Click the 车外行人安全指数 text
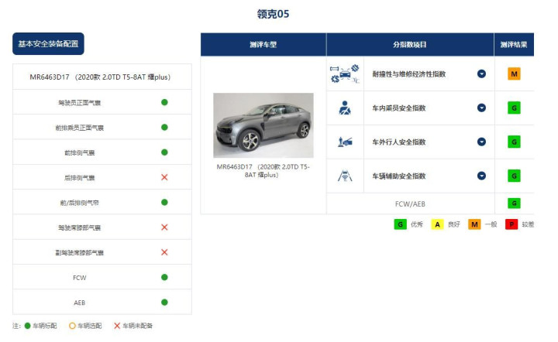The image size is (558, 342). coord(399,142)
